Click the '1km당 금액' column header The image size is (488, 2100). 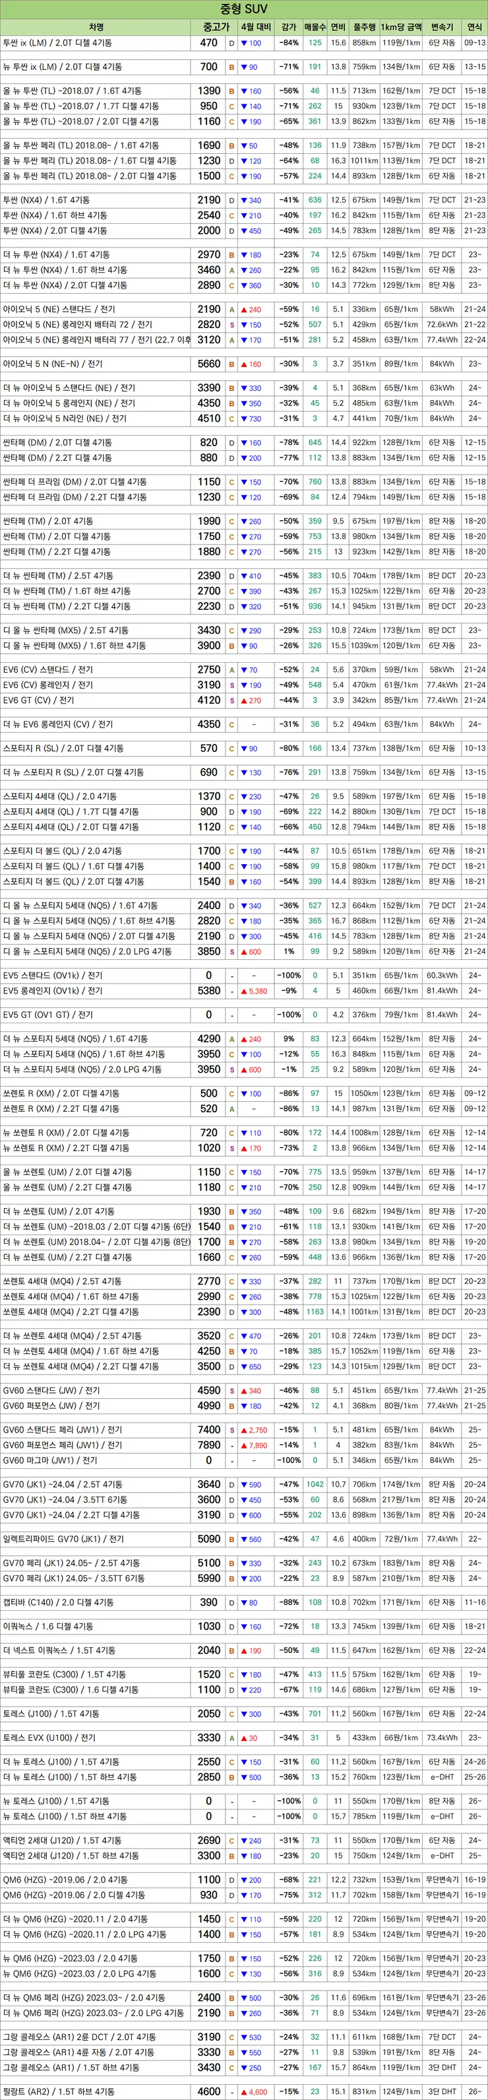click(401, 27)
